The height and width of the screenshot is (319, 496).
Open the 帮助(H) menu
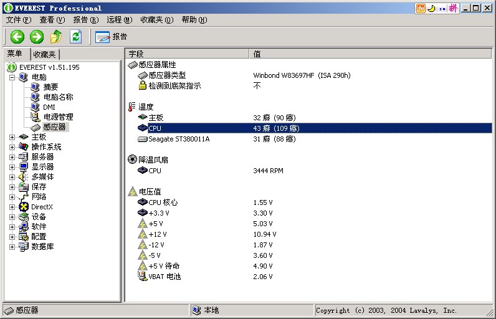(x=194, y=20)
